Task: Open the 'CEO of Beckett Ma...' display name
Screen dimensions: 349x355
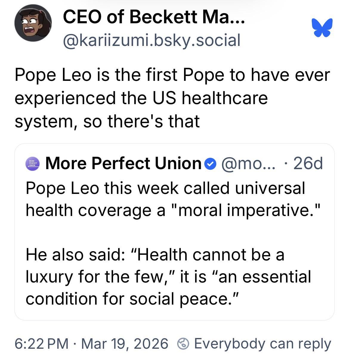Action: click(x=153, y=18)
